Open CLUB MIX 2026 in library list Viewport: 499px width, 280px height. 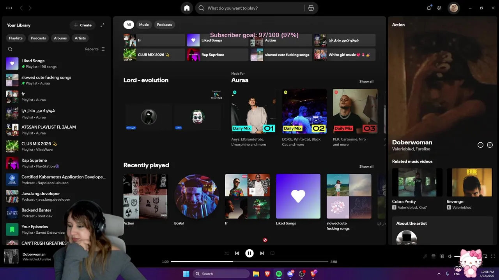click(57, 146)
